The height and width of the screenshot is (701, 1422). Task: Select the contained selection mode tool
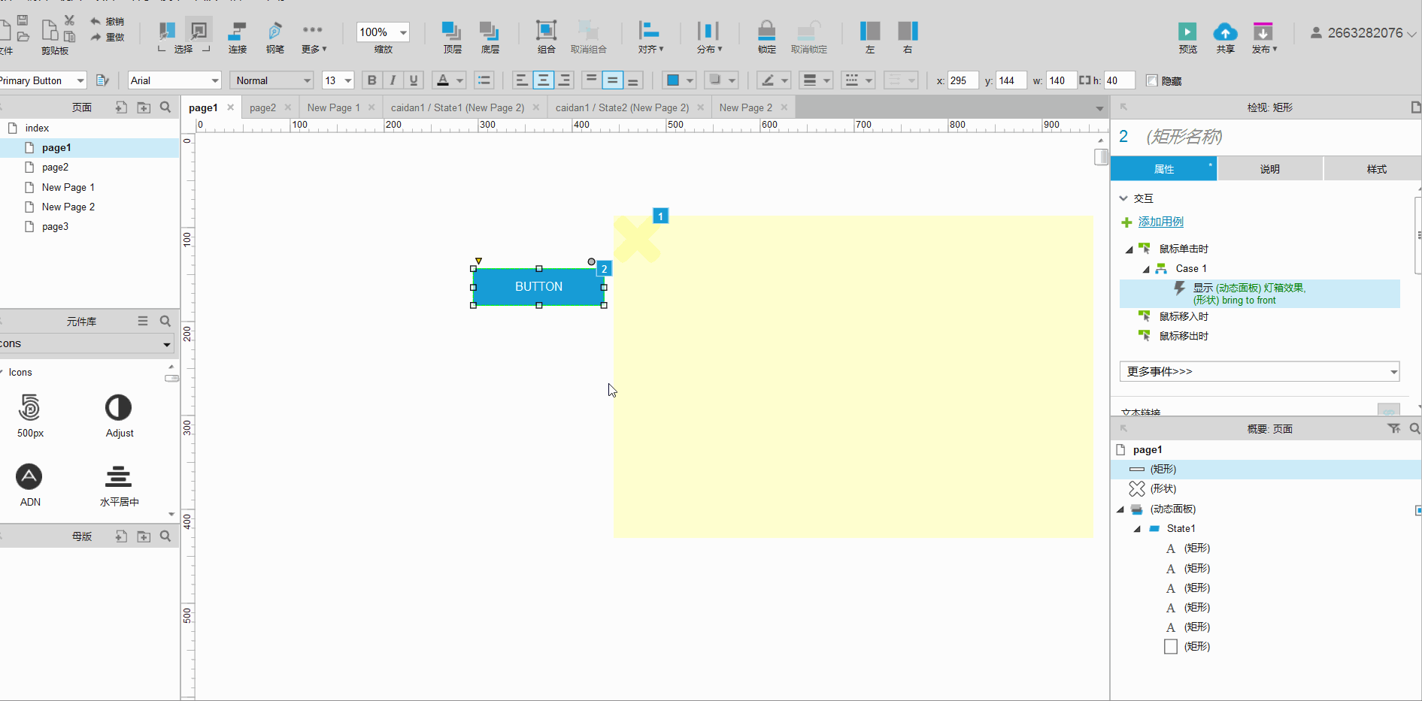pyautogui.click(x=199, y=31)
